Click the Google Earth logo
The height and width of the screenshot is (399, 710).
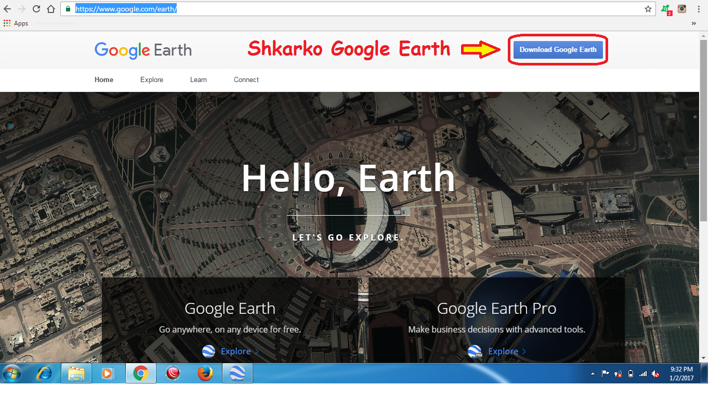[143, 50]
